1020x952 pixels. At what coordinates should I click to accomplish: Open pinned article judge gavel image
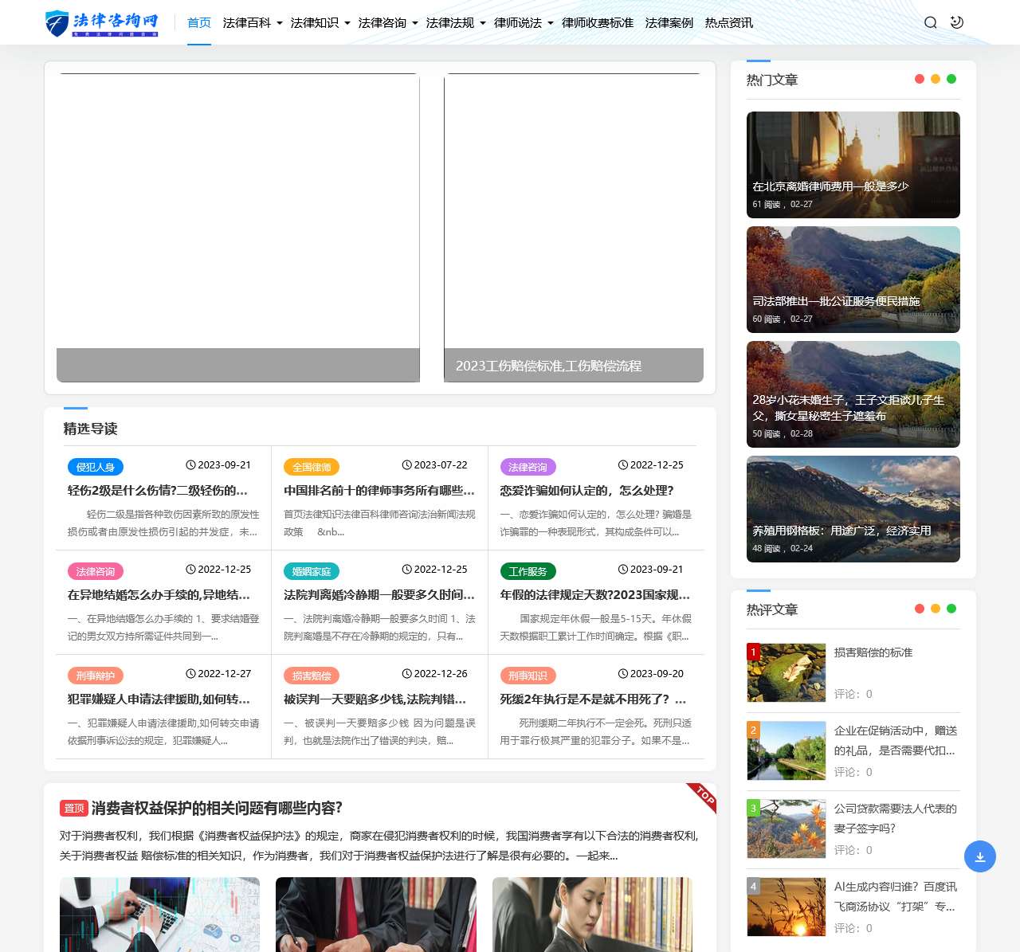point(376,915)
